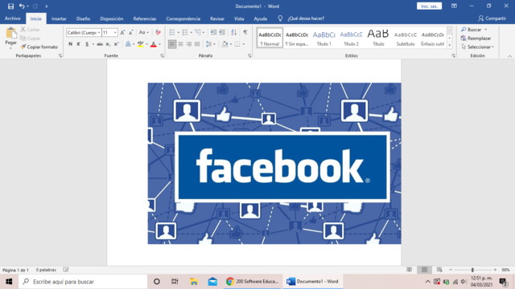
Task: Apply the Título 1 style
Action: pyautogui.click(x=324, y=38)
